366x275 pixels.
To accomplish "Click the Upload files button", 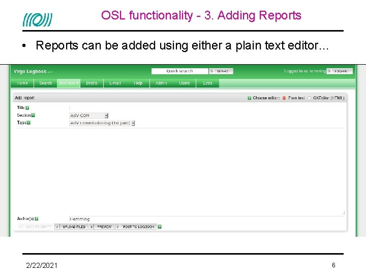I will coord(72,227).
